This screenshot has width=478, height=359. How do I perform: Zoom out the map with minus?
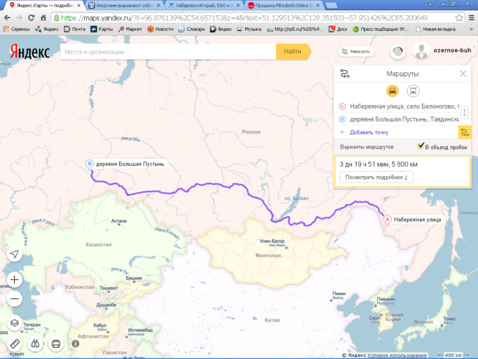pyautogui.click(x=14, y=299)
